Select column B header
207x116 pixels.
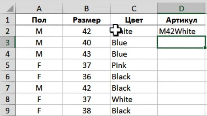pyautogui.click(x=86, y=9)
